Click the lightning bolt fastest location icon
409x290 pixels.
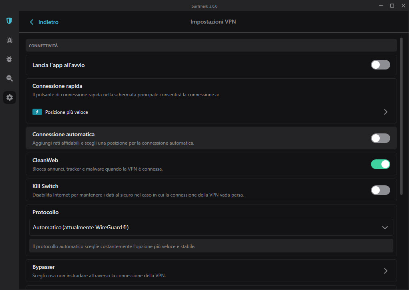pos(37,112)
